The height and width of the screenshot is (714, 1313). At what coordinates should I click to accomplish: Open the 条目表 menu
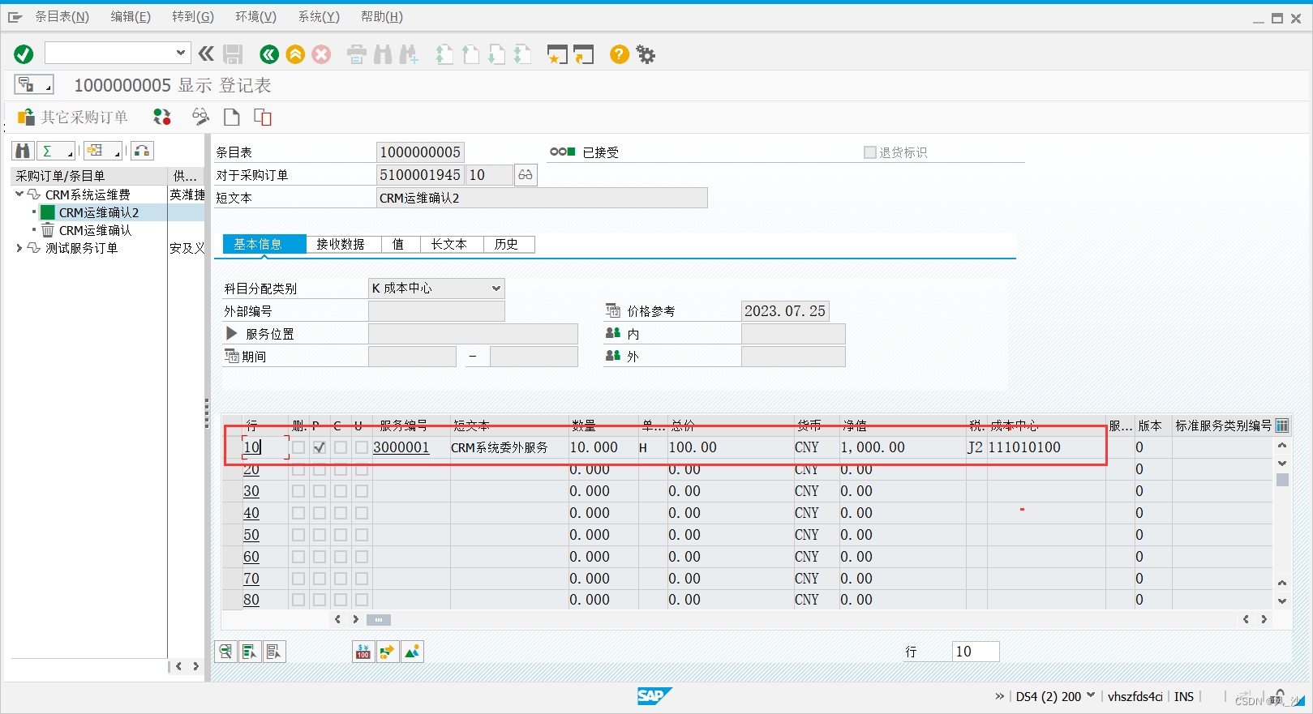pyautogui.click(x=62, y=17)
